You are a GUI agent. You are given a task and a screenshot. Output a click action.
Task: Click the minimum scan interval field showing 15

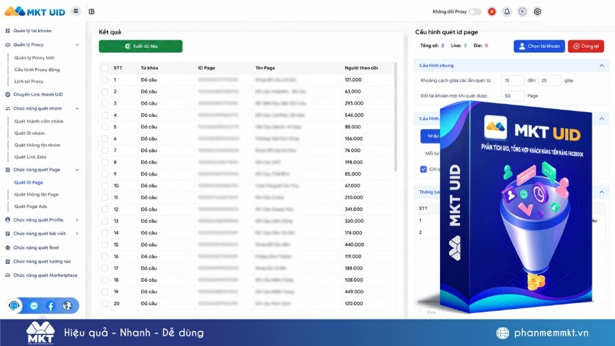(512, 81)
